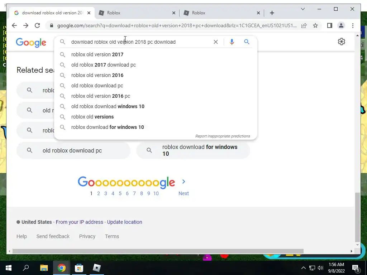This screenshot has height=275, width=367.
Task: Close the google search tab
Action: pyautogui.click(x=89, y=13)
